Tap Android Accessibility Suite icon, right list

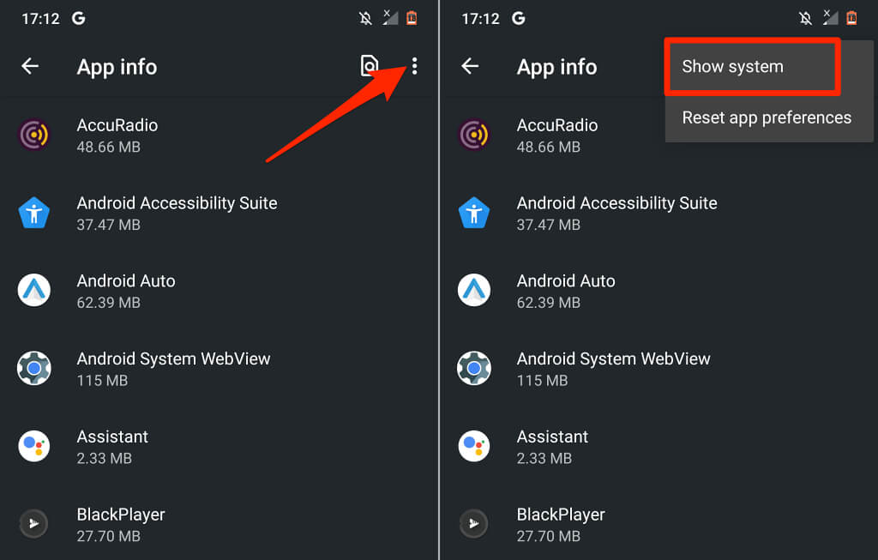point(474,214)
